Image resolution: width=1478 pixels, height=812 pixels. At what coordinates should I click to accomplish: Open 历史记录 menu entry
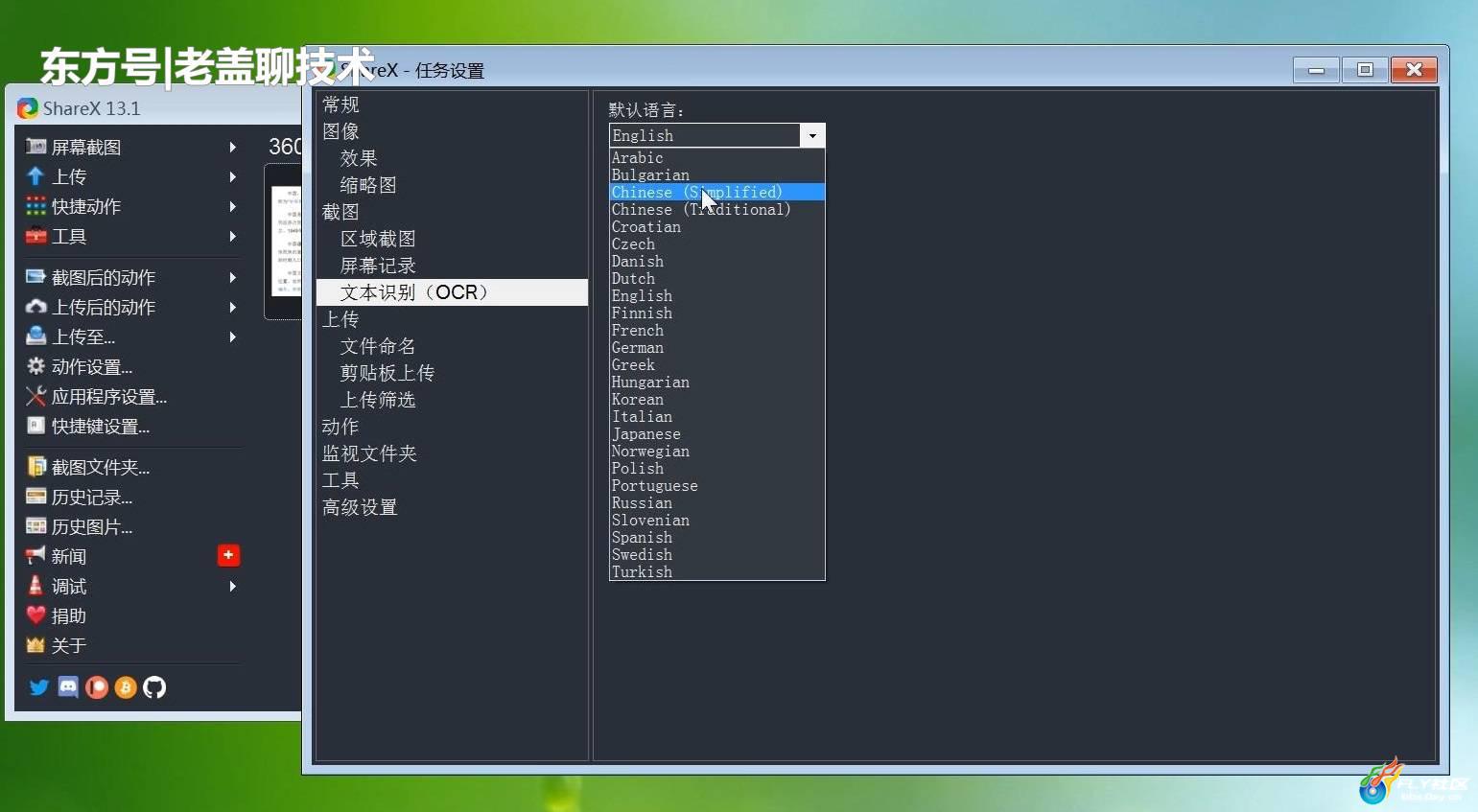coord(92,497)
